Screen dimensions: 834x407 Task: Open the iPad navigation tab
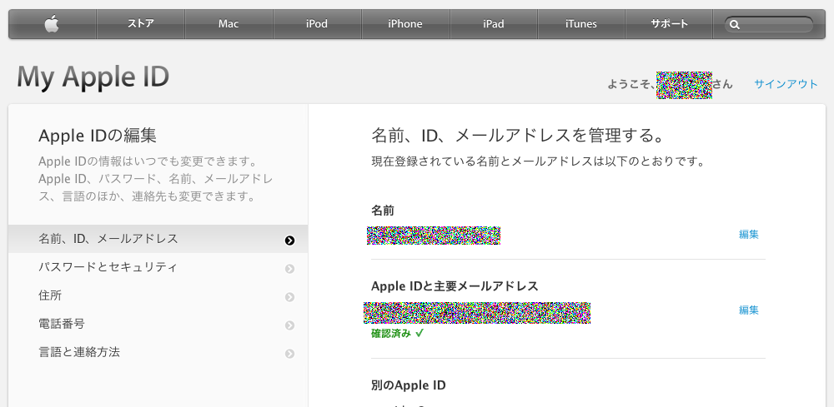tap(494, 24)
